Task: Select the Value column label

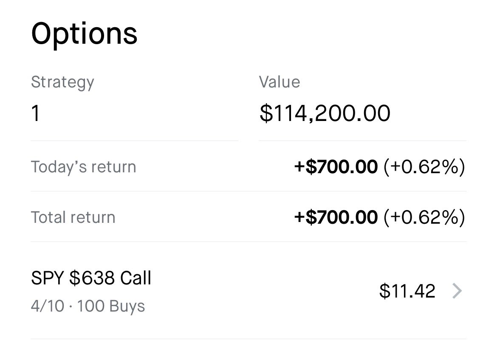Action: tap(280, 82)
